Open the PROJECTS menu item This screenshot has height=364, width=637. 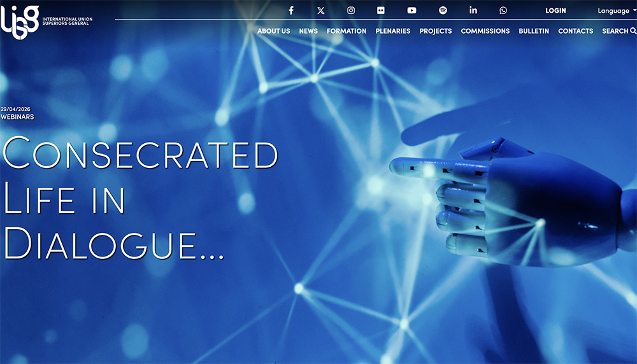tap(436, 31)
